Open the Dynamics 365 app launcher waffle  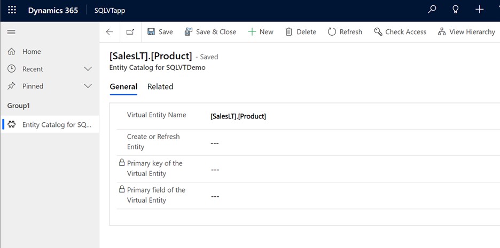pyautogui.click(x=12, y=10)
